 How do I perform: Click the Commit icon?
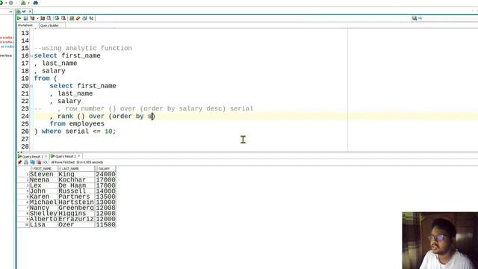[x=57, y=18]
